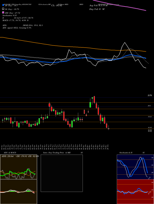Screen dimensions: 154x204
Task: Select the '50 Day = 18.79' label
Action: point(12,9)
